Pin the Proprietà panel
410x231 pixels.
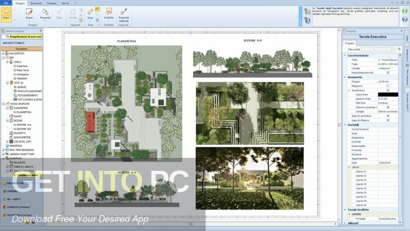(401, 31)
